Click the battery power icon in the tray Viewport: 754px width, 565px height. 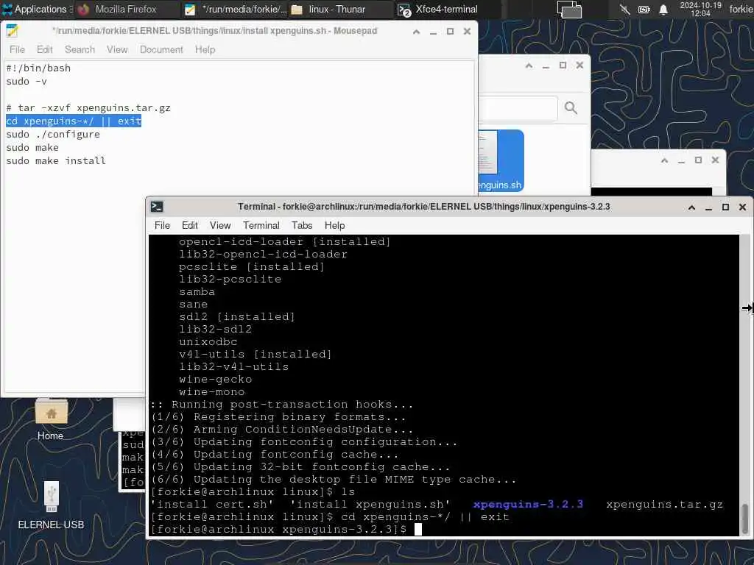point(644,9)
